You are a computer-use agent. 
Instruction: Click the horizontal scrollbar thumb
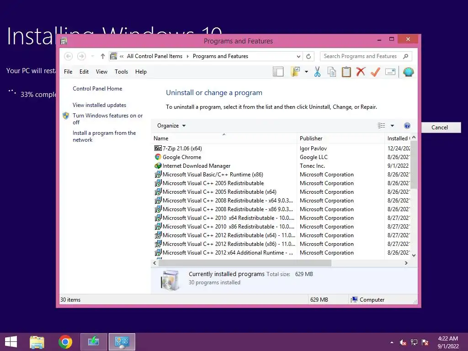(x=245, y=263)
